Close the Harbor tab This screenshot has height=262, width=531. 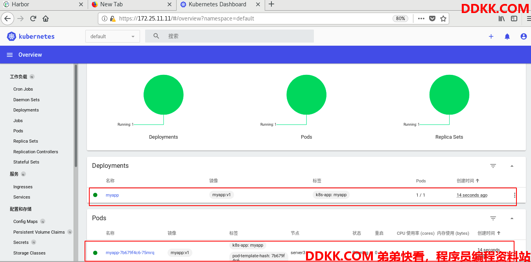click(81, 4)
